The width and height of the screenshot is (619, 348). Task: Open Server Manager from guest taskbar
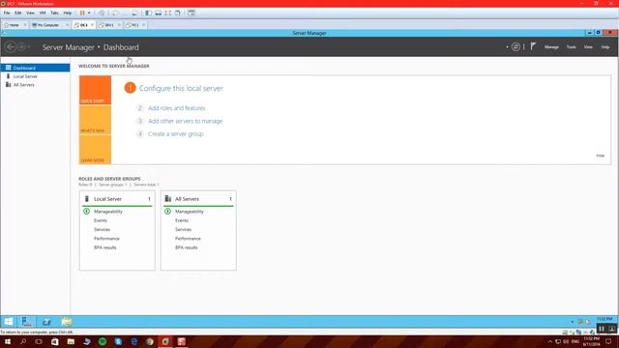pos(26,322)
